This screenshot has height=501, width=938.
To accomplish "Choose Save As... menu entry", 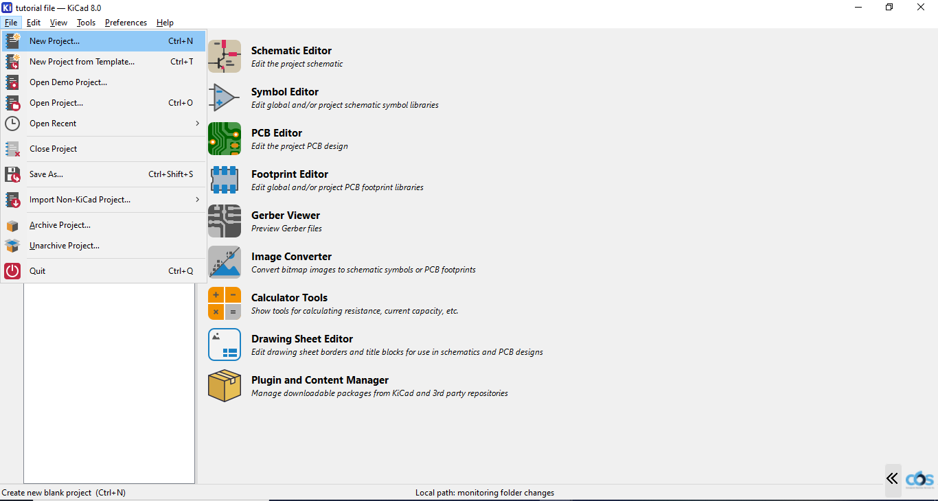I will pyautogui.click(x=104, y=174).
